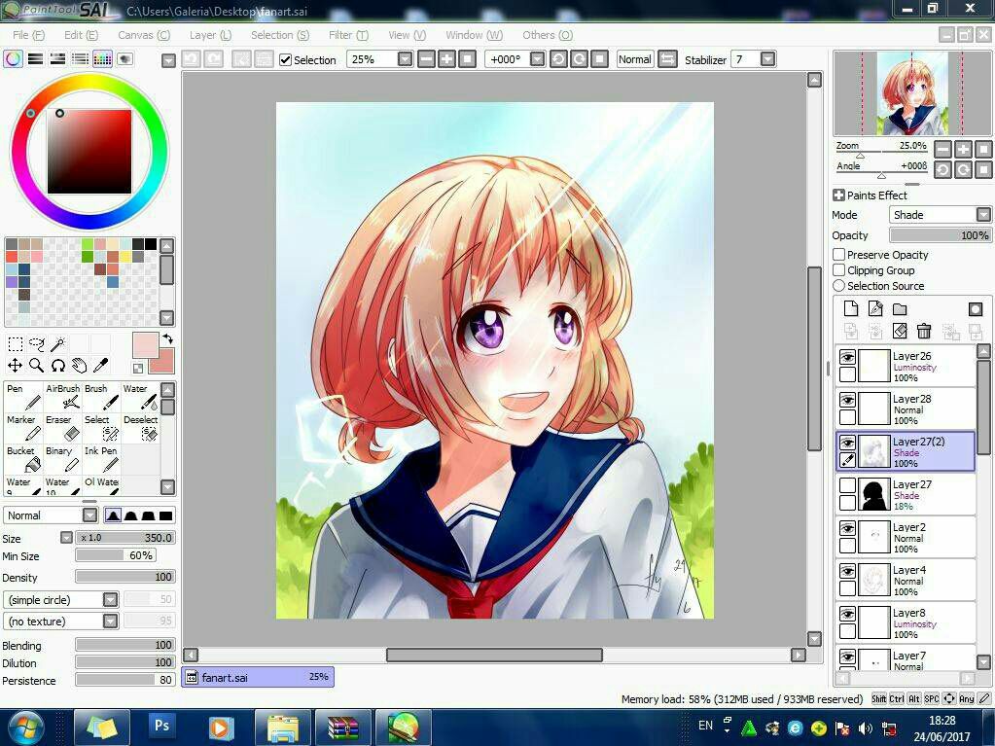This screenshot has height=746, width=995.
Task: Hide Layer4 visibility
Action: [848, 571]
